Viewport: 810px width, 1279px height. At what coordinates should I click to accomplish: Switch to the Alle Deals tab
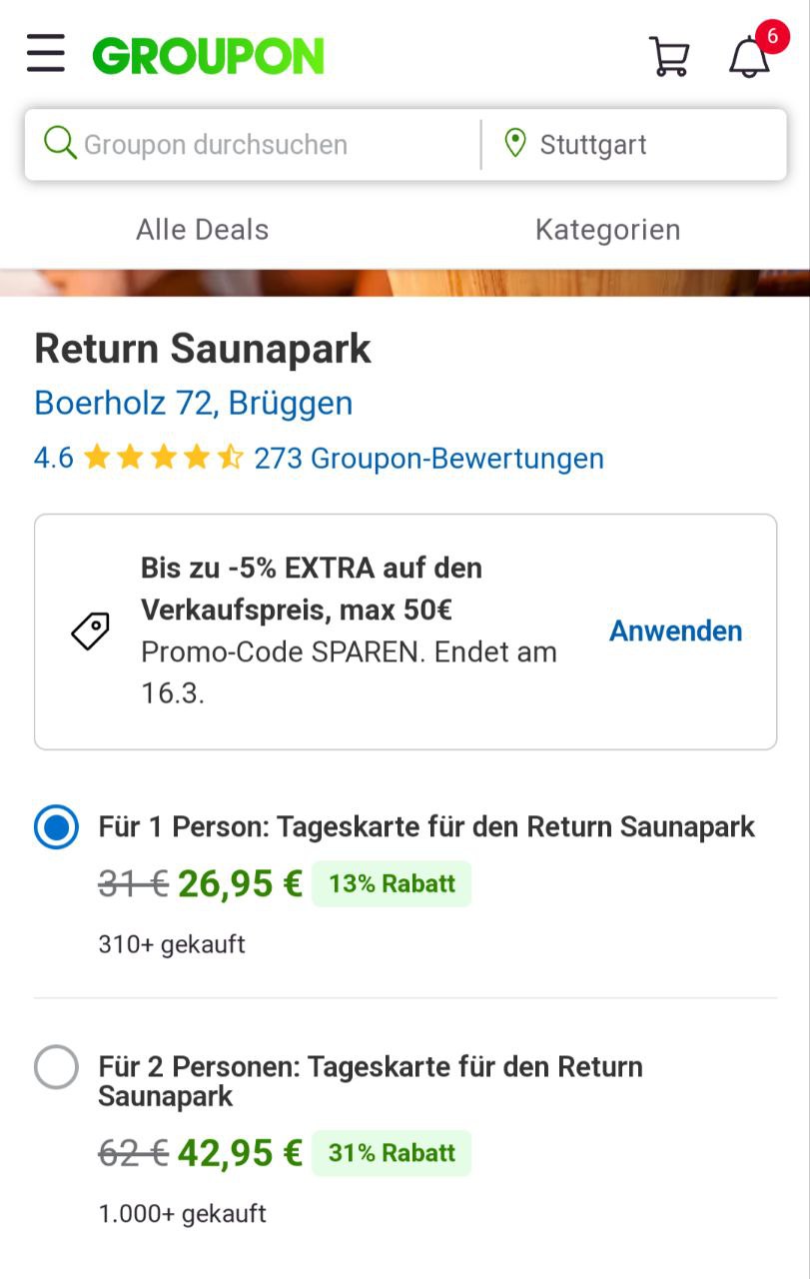point(203,230)
